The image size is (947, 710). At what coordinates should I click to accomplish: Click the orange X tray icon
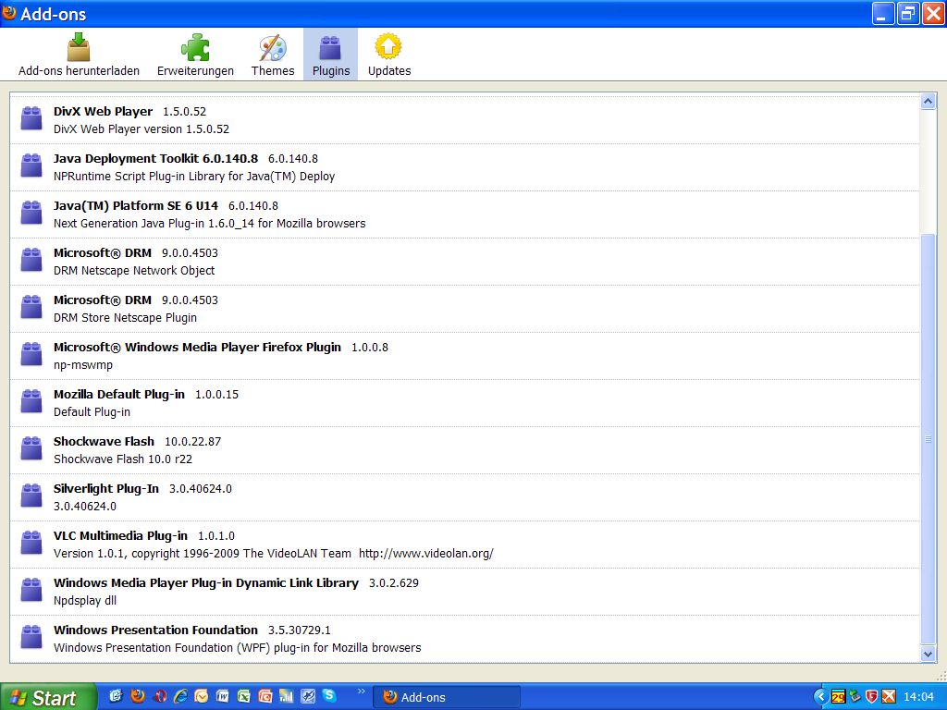point(889,696)
